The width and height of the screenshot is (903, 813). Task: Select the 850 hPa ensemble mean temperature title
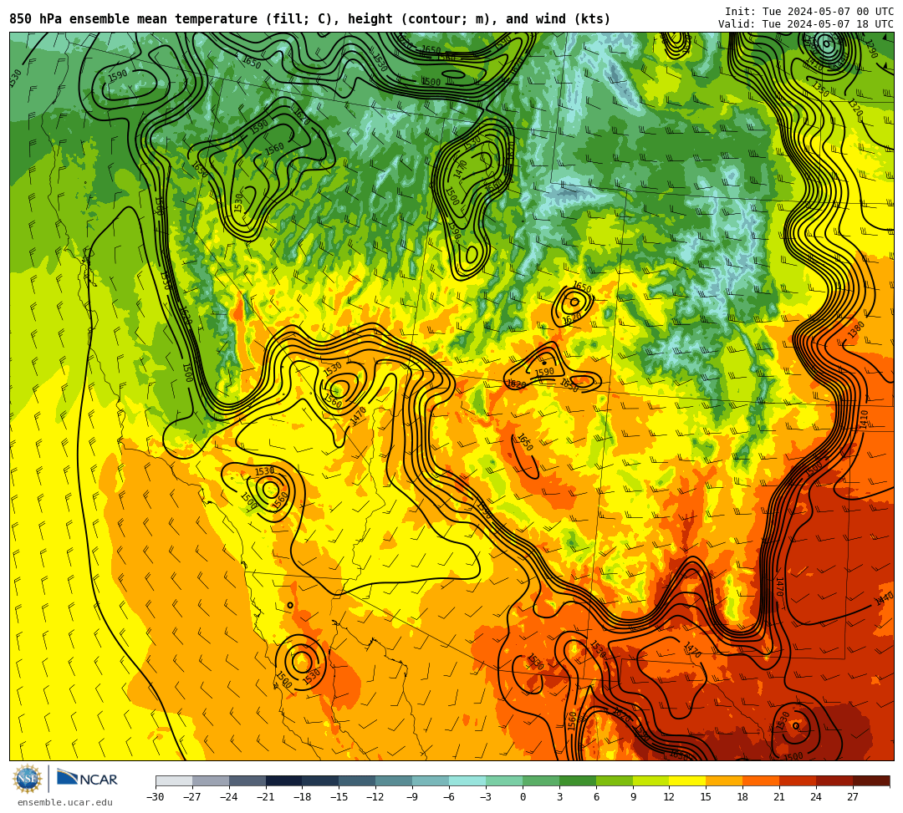point(310,19)
